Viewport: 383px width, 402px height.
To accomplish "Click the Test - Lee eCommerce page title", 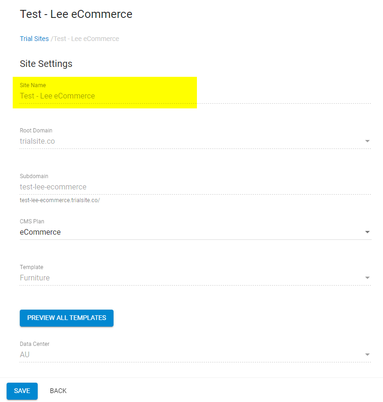I will click(x=76, y=14).
